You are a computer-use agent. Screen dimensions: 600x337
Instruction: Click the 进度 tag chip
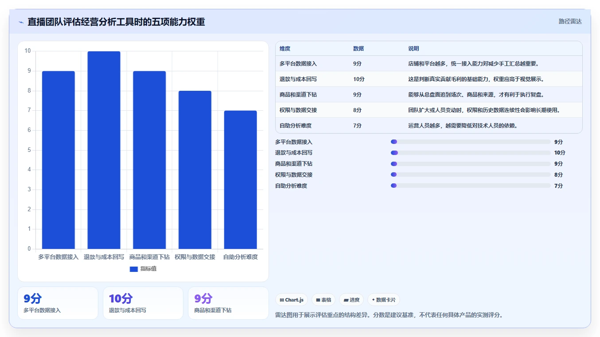(351, 300)
